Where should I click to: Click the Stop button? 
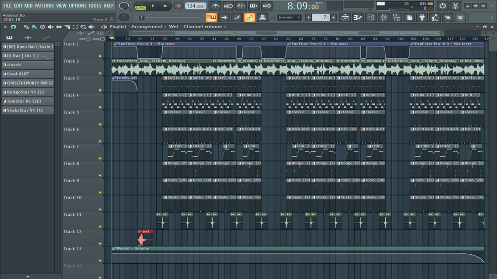165,6
